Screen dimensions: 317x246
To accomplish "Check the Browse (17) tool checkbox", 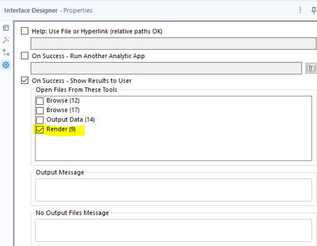I will (40, 110).
